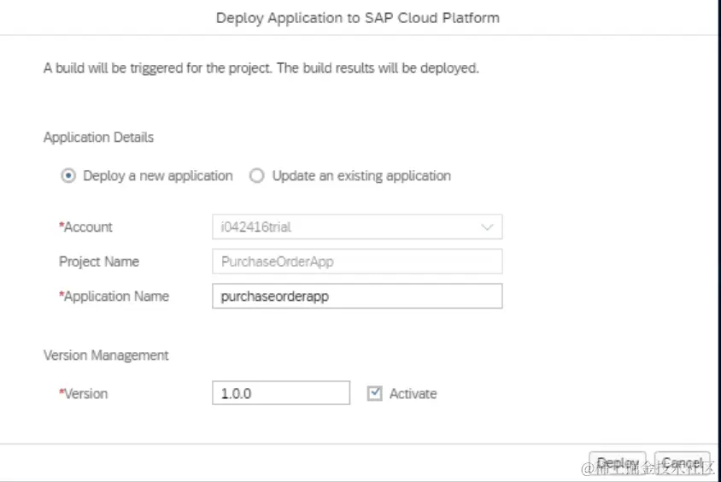
Task: Focus the Application Name input field
Action: 357,296
